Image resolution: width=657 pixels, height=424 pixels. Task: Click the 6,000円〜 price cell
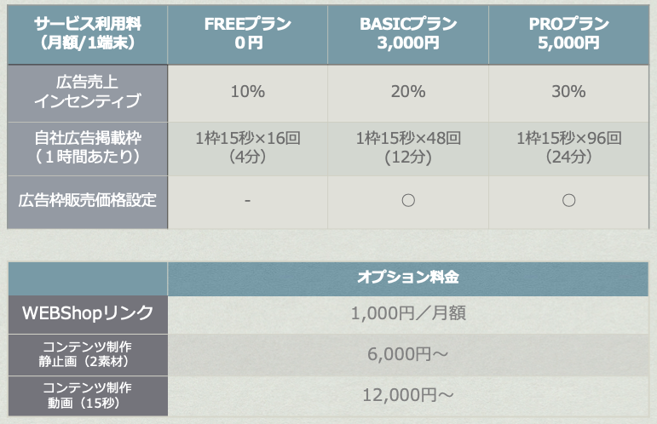tap(408, 353)
